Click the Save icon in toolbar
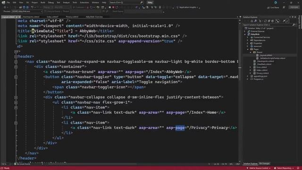The height and width of the screenshot is (170, 302). pyautogui.click(x=24, y=8)
